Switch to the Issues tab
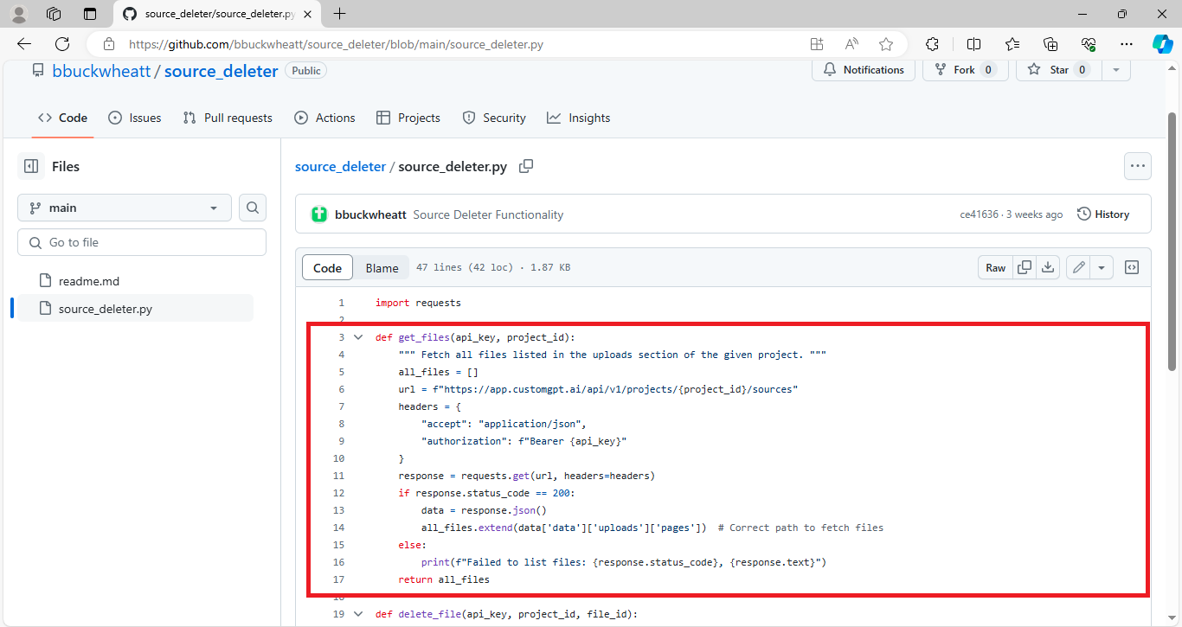The height and width of the screenshot is (627, 1182). 135,118
